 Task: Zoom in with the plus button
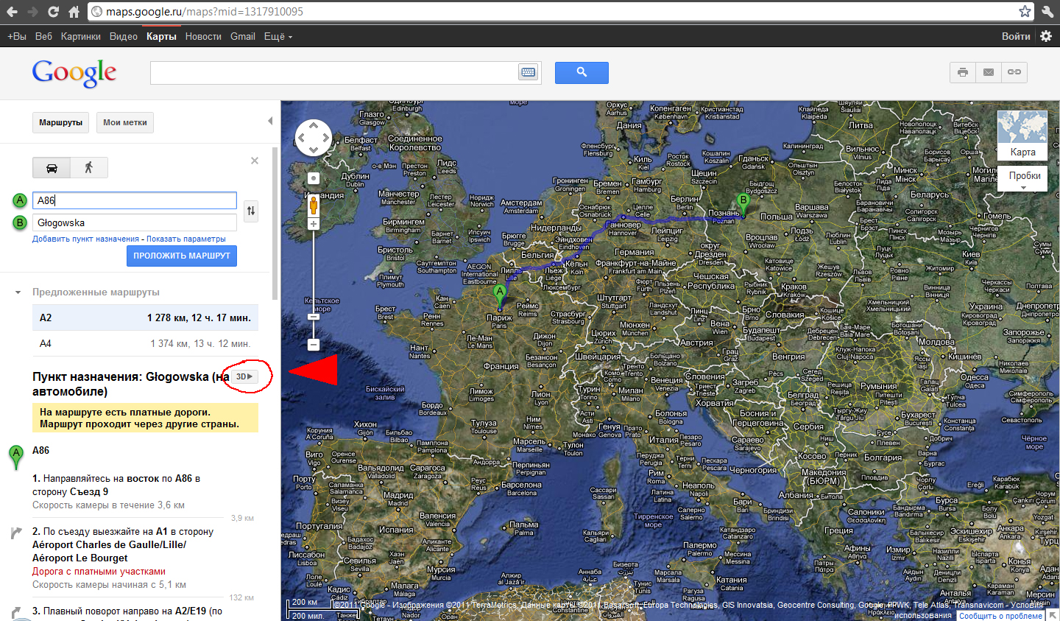(x=314, y=224)
